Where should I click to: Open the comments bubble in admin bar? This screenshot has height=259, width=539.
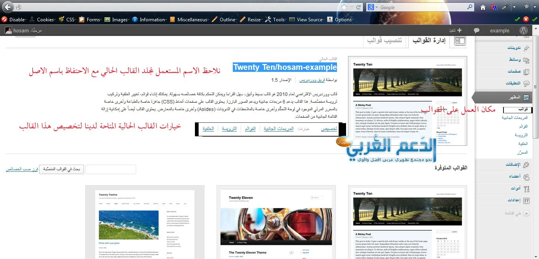point(477,30)
